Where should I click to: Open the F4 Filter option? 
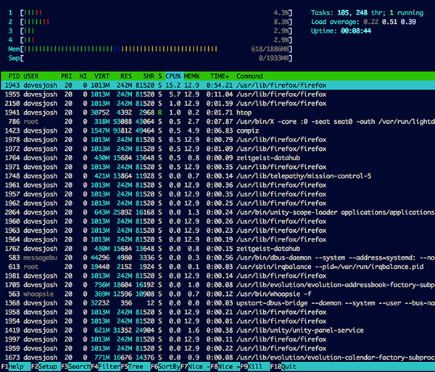pyautogui.click(x=106, y=366)
